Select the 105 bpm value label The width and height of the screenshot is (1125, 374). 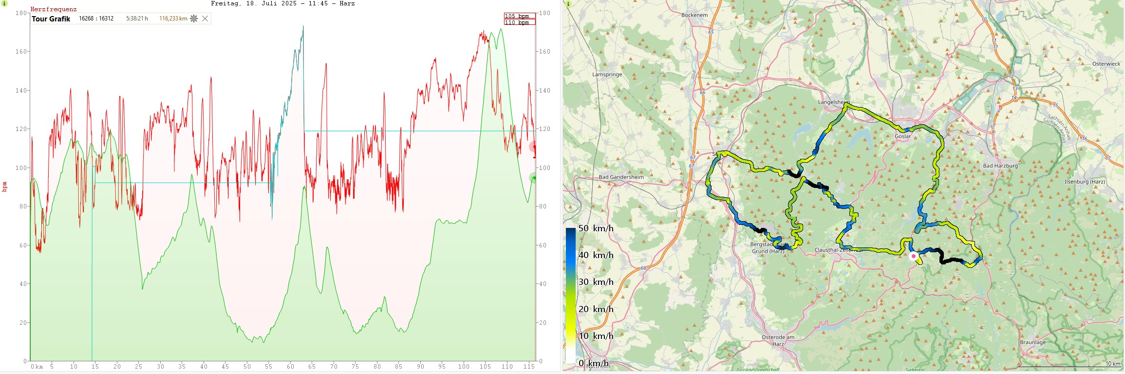(519, 16)
